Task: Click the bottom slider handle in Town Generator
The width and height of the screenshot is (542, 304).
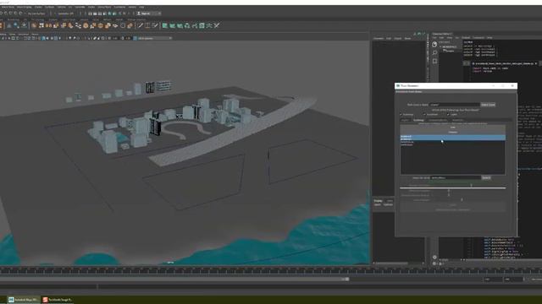Action: click(462, 199)
